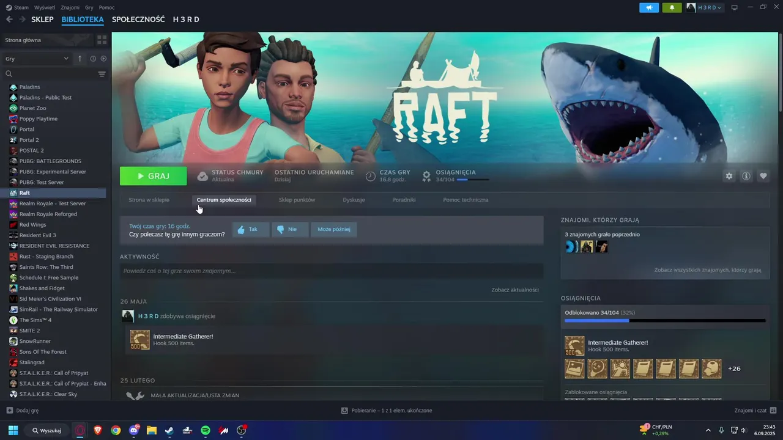Open game settings gear icon
The width and height of the screenshot is (783, 440).
(x=729, y=176)
